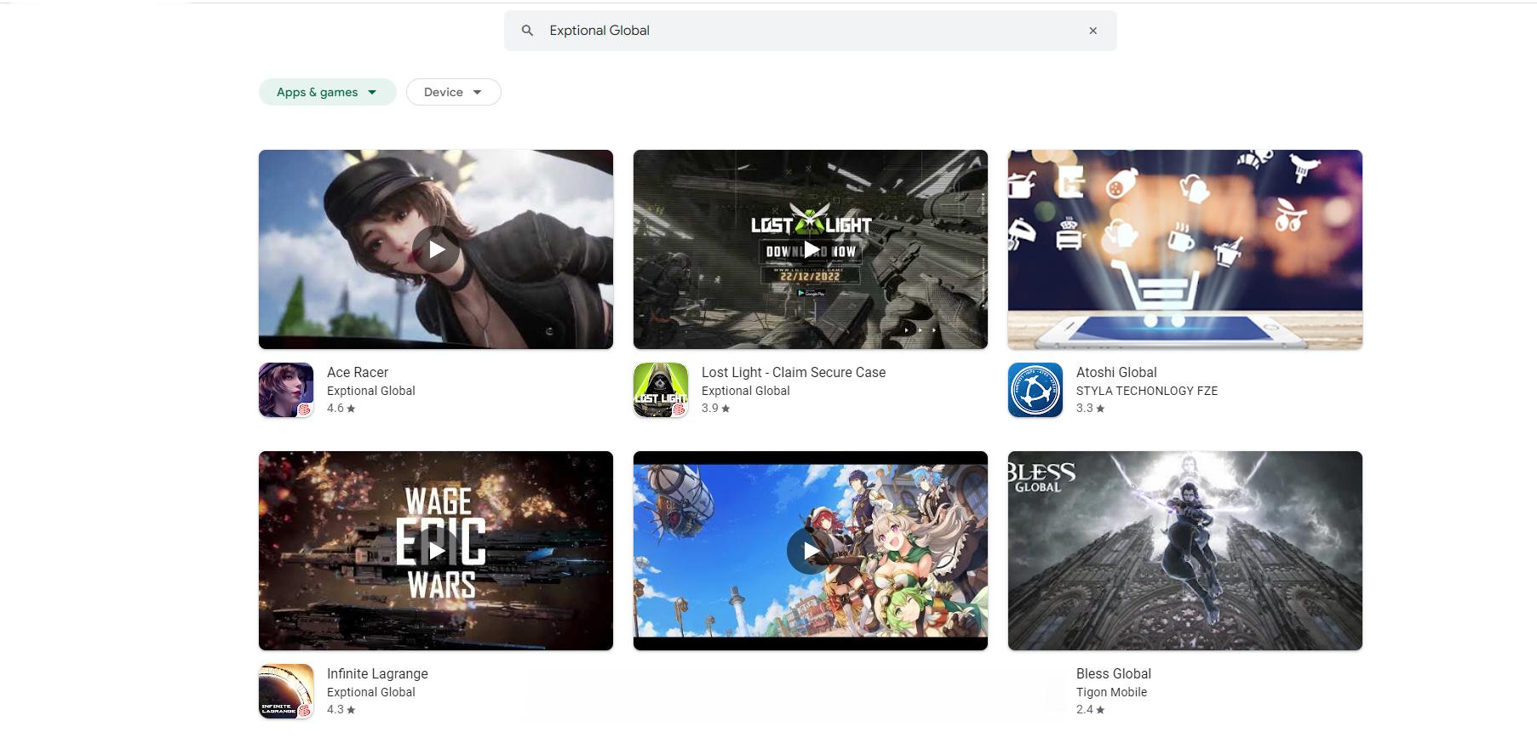Image resolution: width=1537 pixels, height=744 pixels.
Task: Play the anime airship game trailer
Action: pyautogui.click(x=811, y=551)
